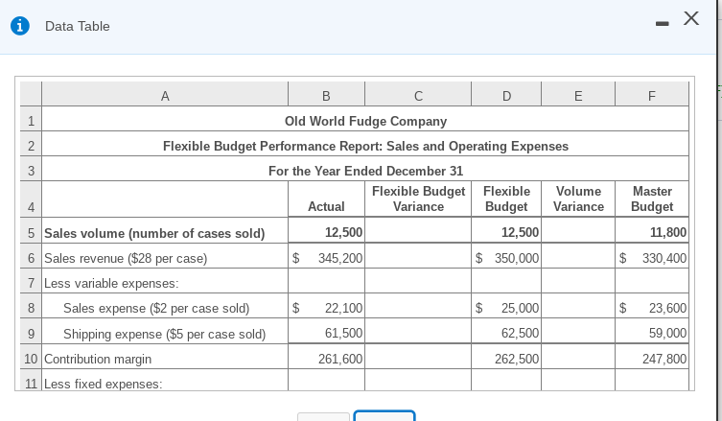Click the 'Contribution margin' label

click(x=98, y=359)
